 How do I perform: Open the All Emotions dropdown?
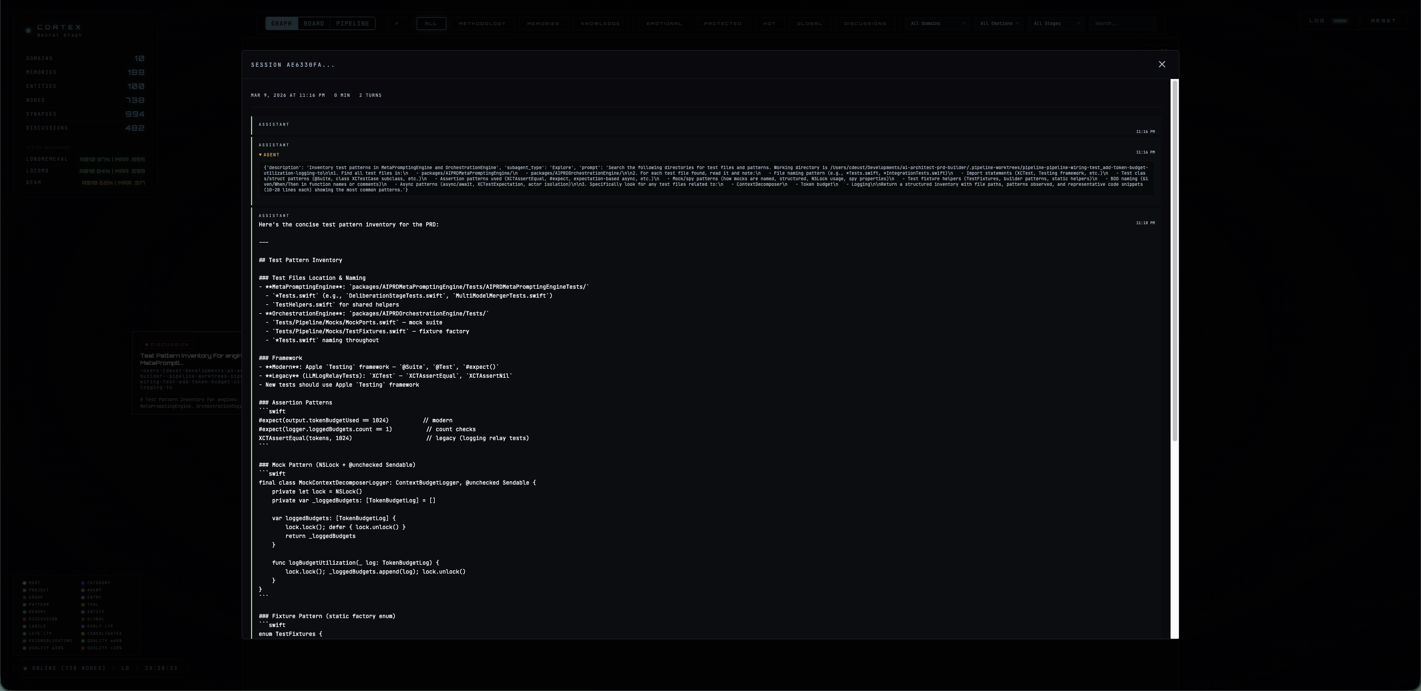point(999,23)
